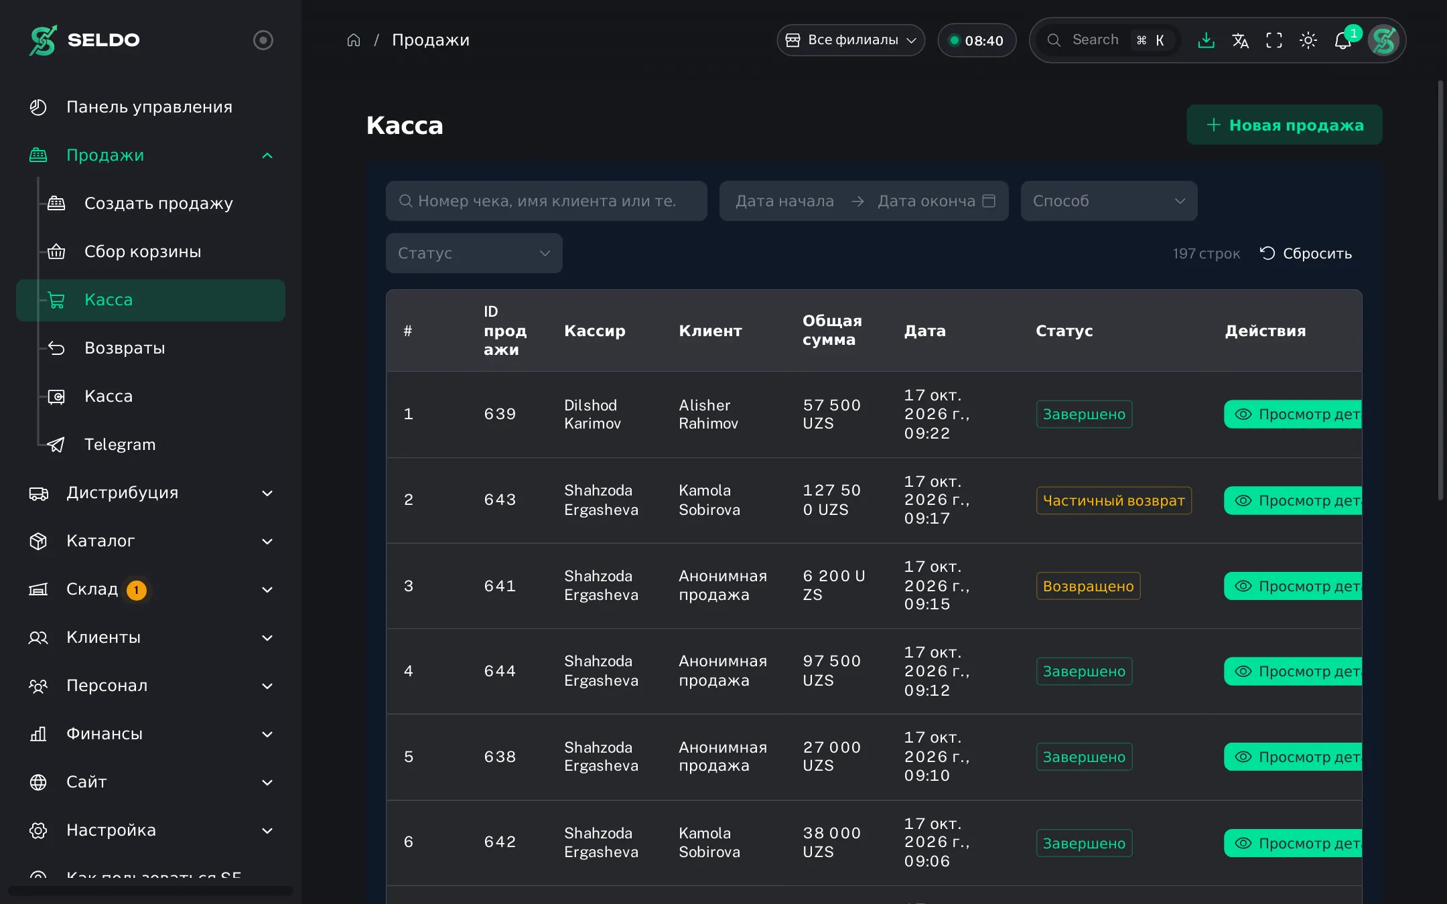Toggle the sidebar pin circle button
This screenshot has height=904, width=1447.
pos(263,40)
